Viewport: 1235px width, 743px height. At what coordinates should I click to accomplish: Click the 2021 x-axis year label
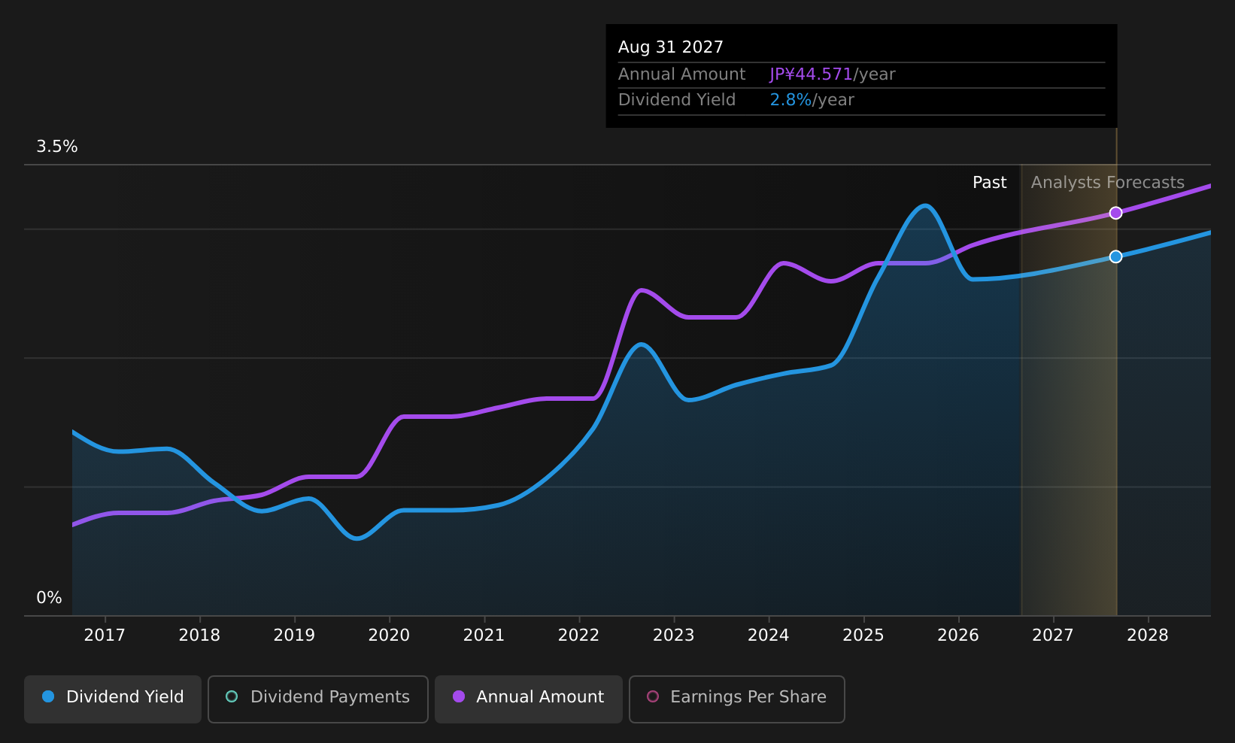click(484, 635)
